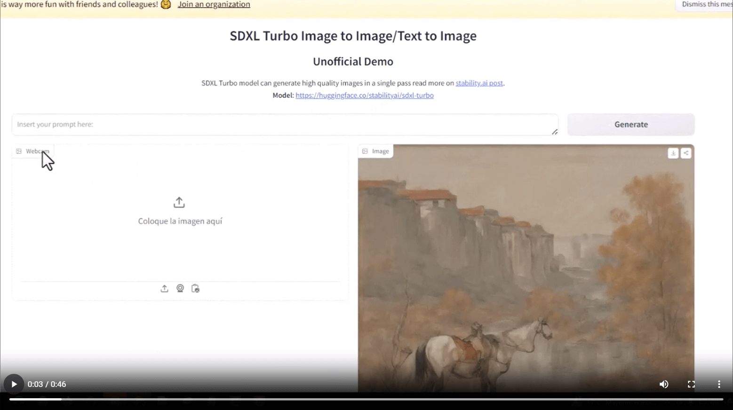
Task: Select upload source icon below image box
Action: pyautogui.click(x=164, y=288)
